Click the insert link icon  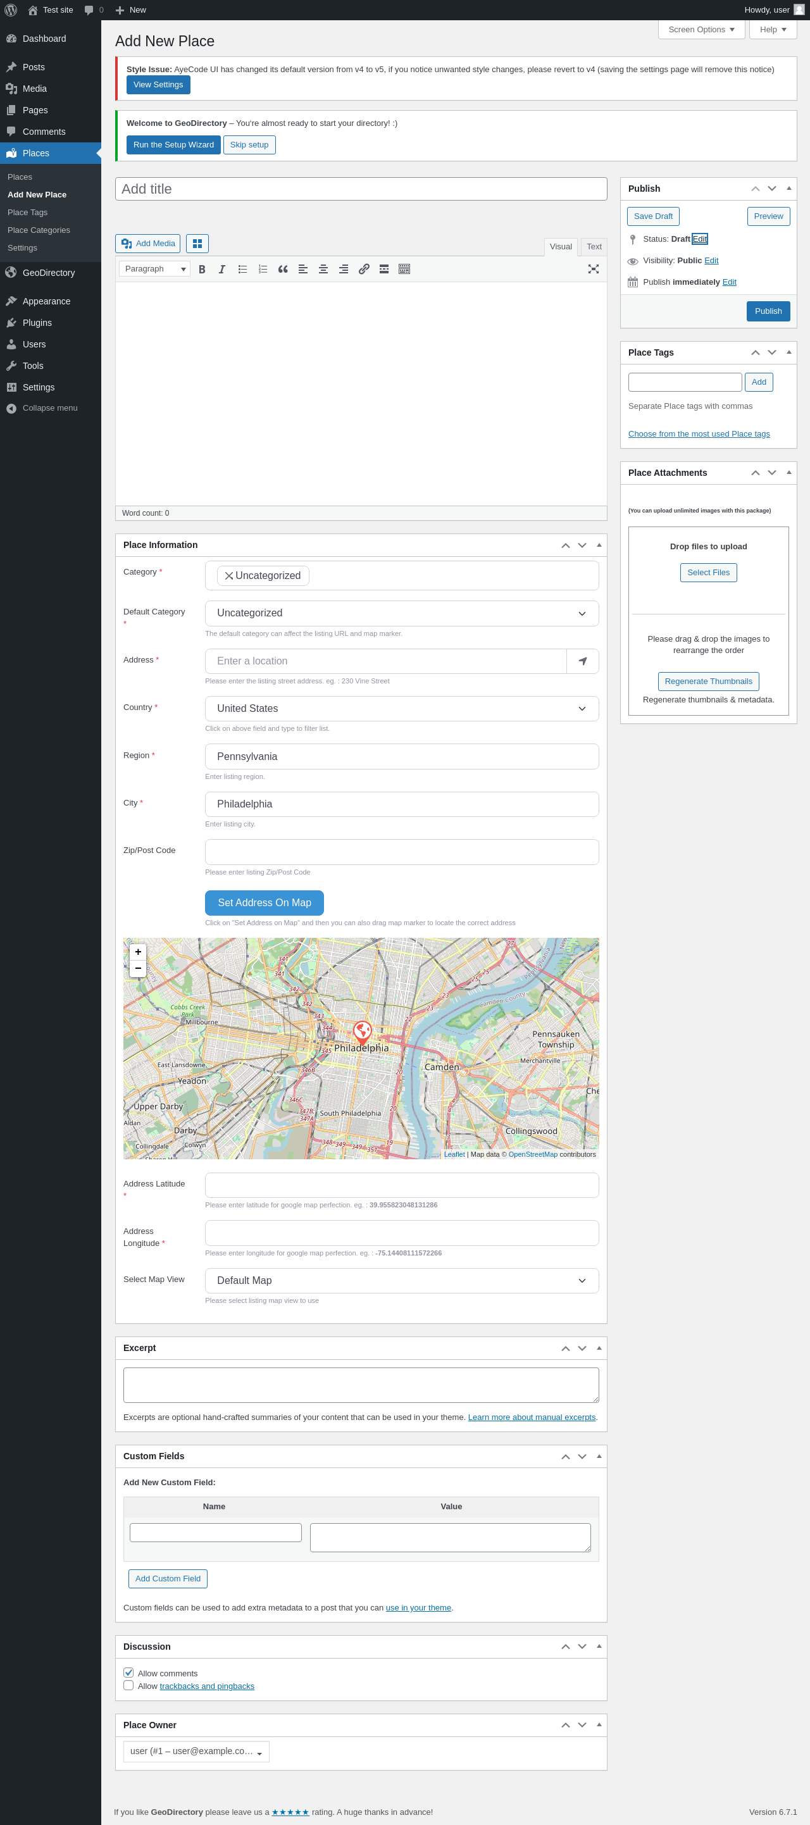tap(363, 269)
